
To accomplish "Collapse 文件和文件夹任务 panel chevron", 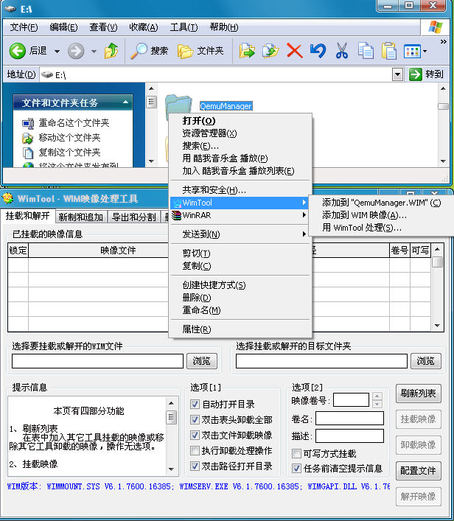I will tap(126, 102).
